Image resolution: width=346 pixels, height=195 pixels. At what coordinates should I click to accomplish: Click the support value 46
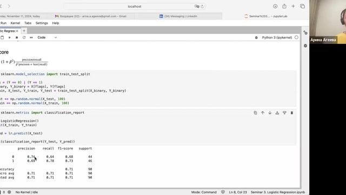(x=90, y=161)
